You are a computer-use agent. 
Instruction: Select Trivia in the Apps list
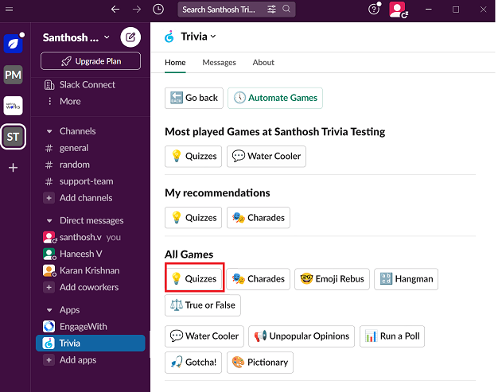click(x=91, y=343)
